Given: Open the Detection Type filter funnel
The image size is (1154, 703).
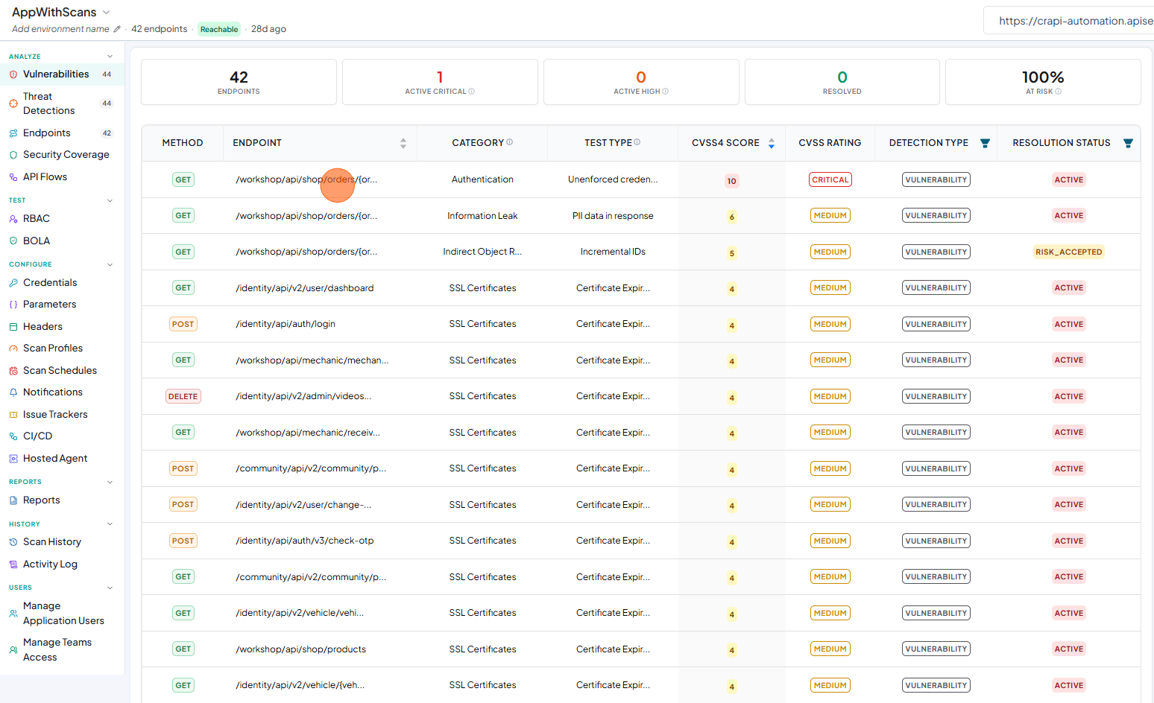Looking at the screenshot, I should [985, 143].
